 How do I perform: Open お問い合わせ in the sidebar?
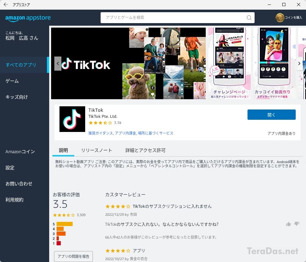[x=24, y=184]
